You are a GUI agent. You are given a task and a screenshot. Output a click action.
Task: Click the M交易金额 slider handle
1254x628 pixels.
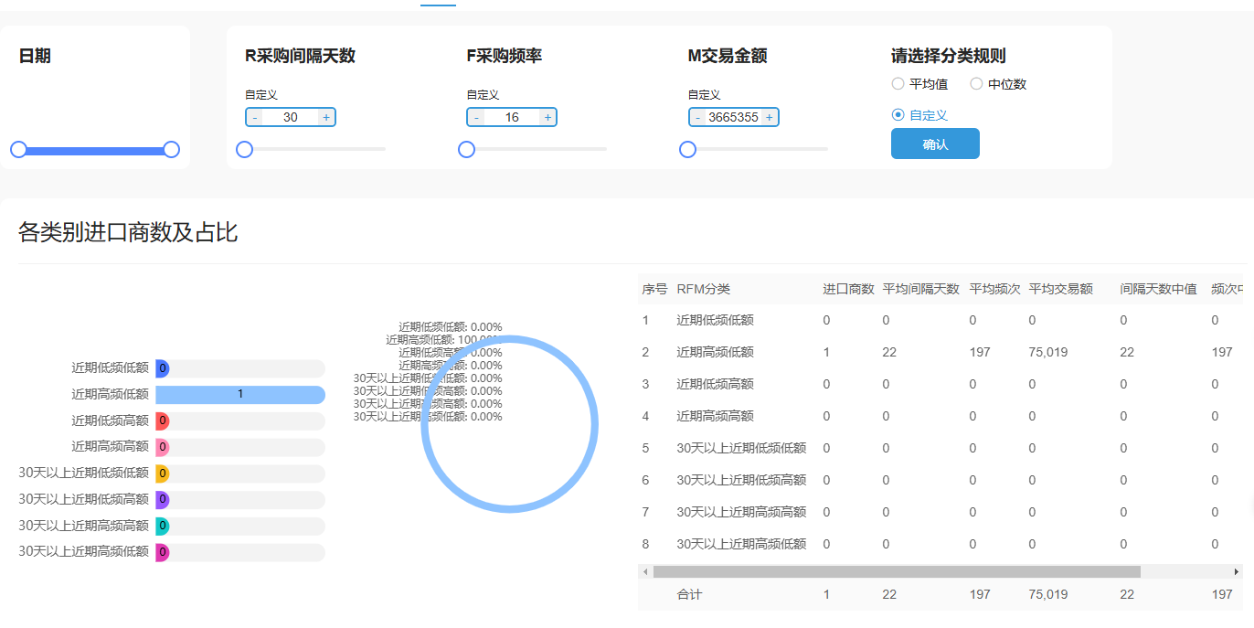tap(688, 150)
